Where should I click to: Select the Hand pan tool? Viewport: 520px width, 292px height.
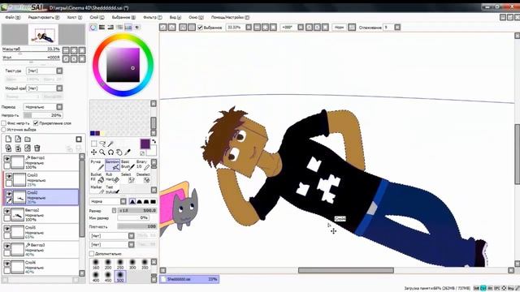click(x=119, y=152)
